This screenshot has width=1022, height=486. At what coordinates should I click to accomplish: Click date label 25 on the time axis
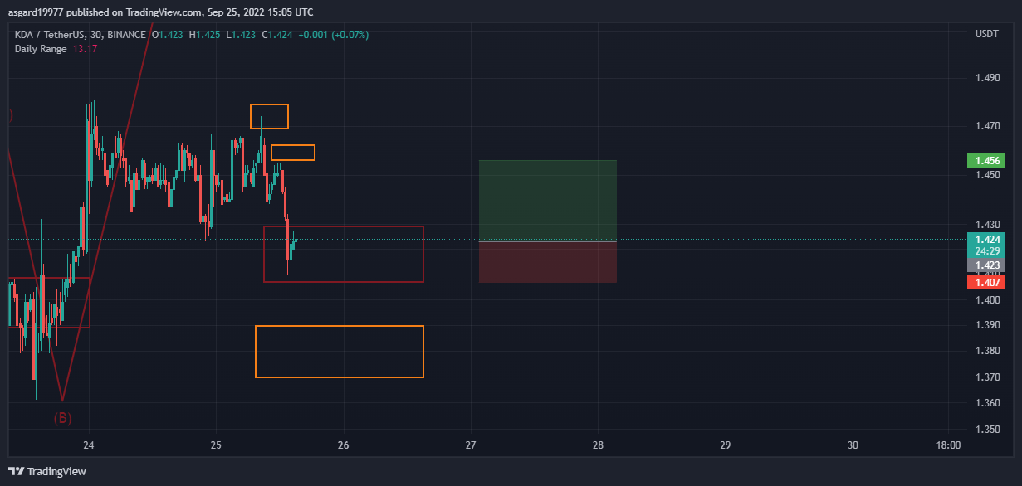coord(216,445)
